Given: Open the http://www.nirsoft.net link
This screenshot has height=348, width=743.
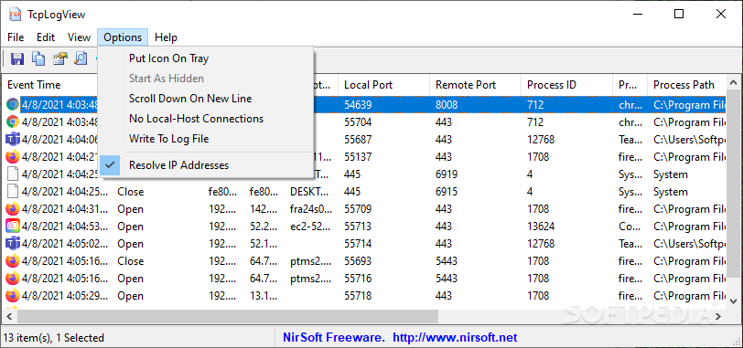Looking at the screenshot, I should (x=455, y=338).
